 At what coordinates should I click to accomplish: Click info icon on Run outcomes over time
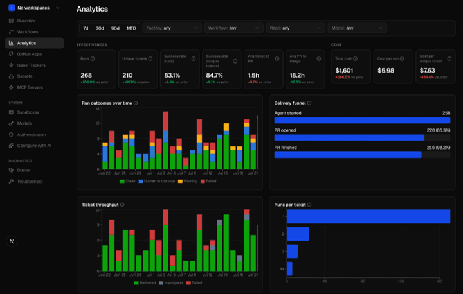point(136,103)
